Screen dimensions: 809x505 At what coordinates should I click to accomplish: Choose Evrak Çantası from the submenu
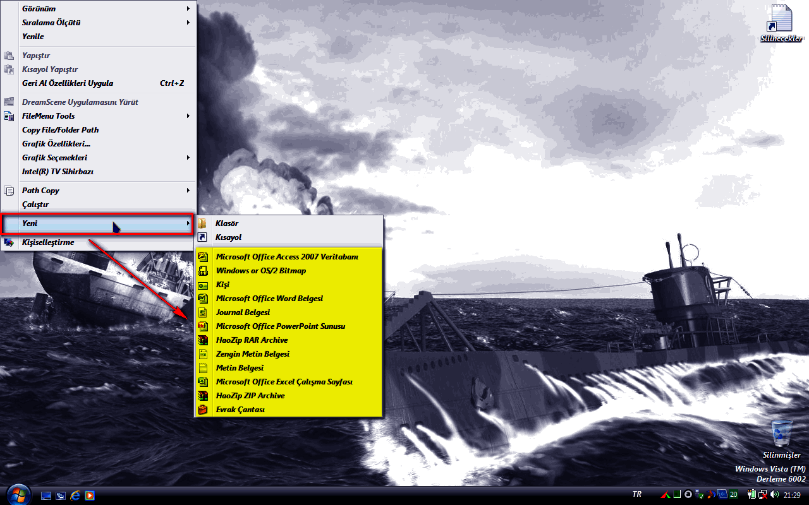click(x=288, y=410)
